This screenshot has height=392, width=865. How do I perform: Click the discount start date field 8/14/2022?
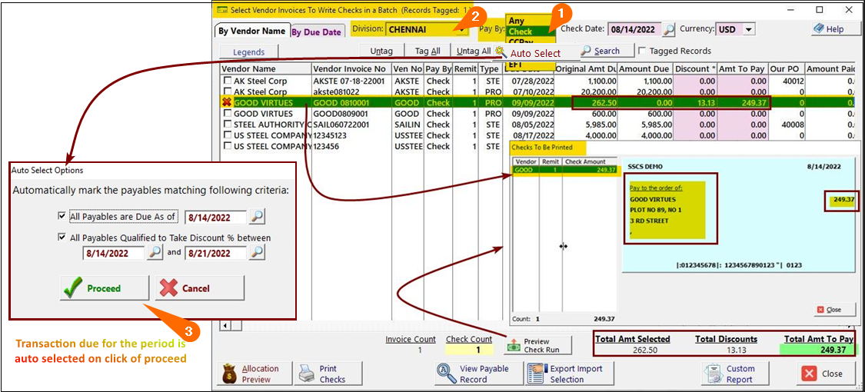(114, 253)
